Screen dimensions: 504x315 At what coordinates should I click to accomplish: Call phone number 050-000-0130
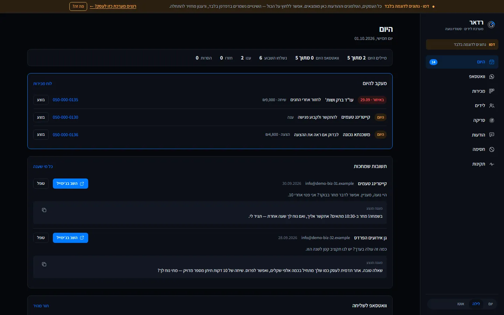coord(65,117)
